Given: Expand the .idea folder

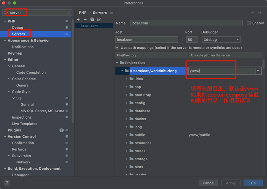Looking at the screenshot, I should coord(126,79).
